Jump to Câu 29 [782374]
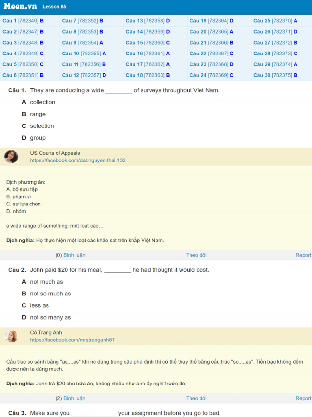Viewport: 312px width, 417px height. [x=275, y=64]
